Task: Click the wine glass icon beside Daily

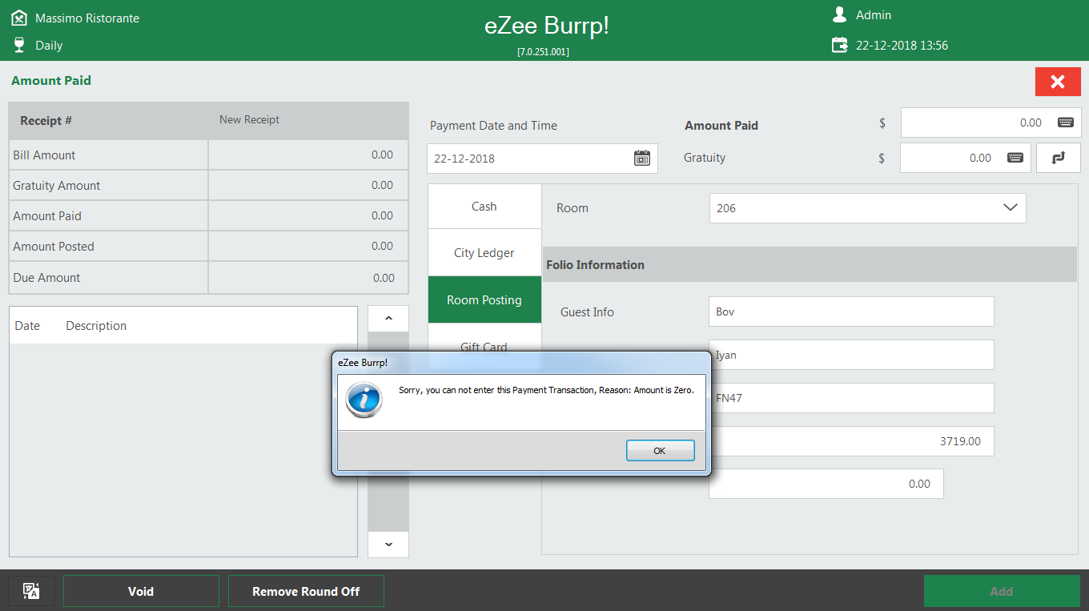Action: click(x=19, y=45)
